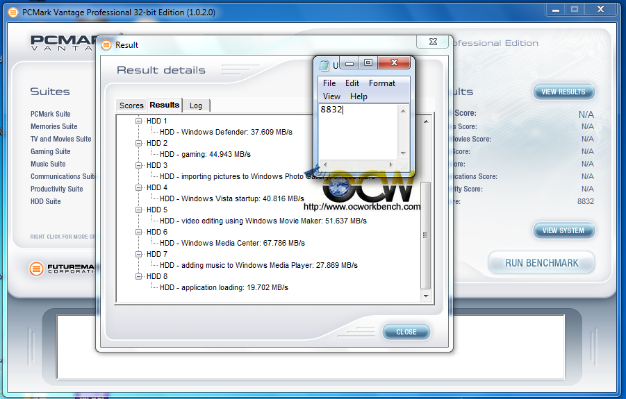The height and width of the screenshot is (399, 626).
Task: Collapse the HDD 1 tree node
Action: pyautogui.click(x=138, y=121)
